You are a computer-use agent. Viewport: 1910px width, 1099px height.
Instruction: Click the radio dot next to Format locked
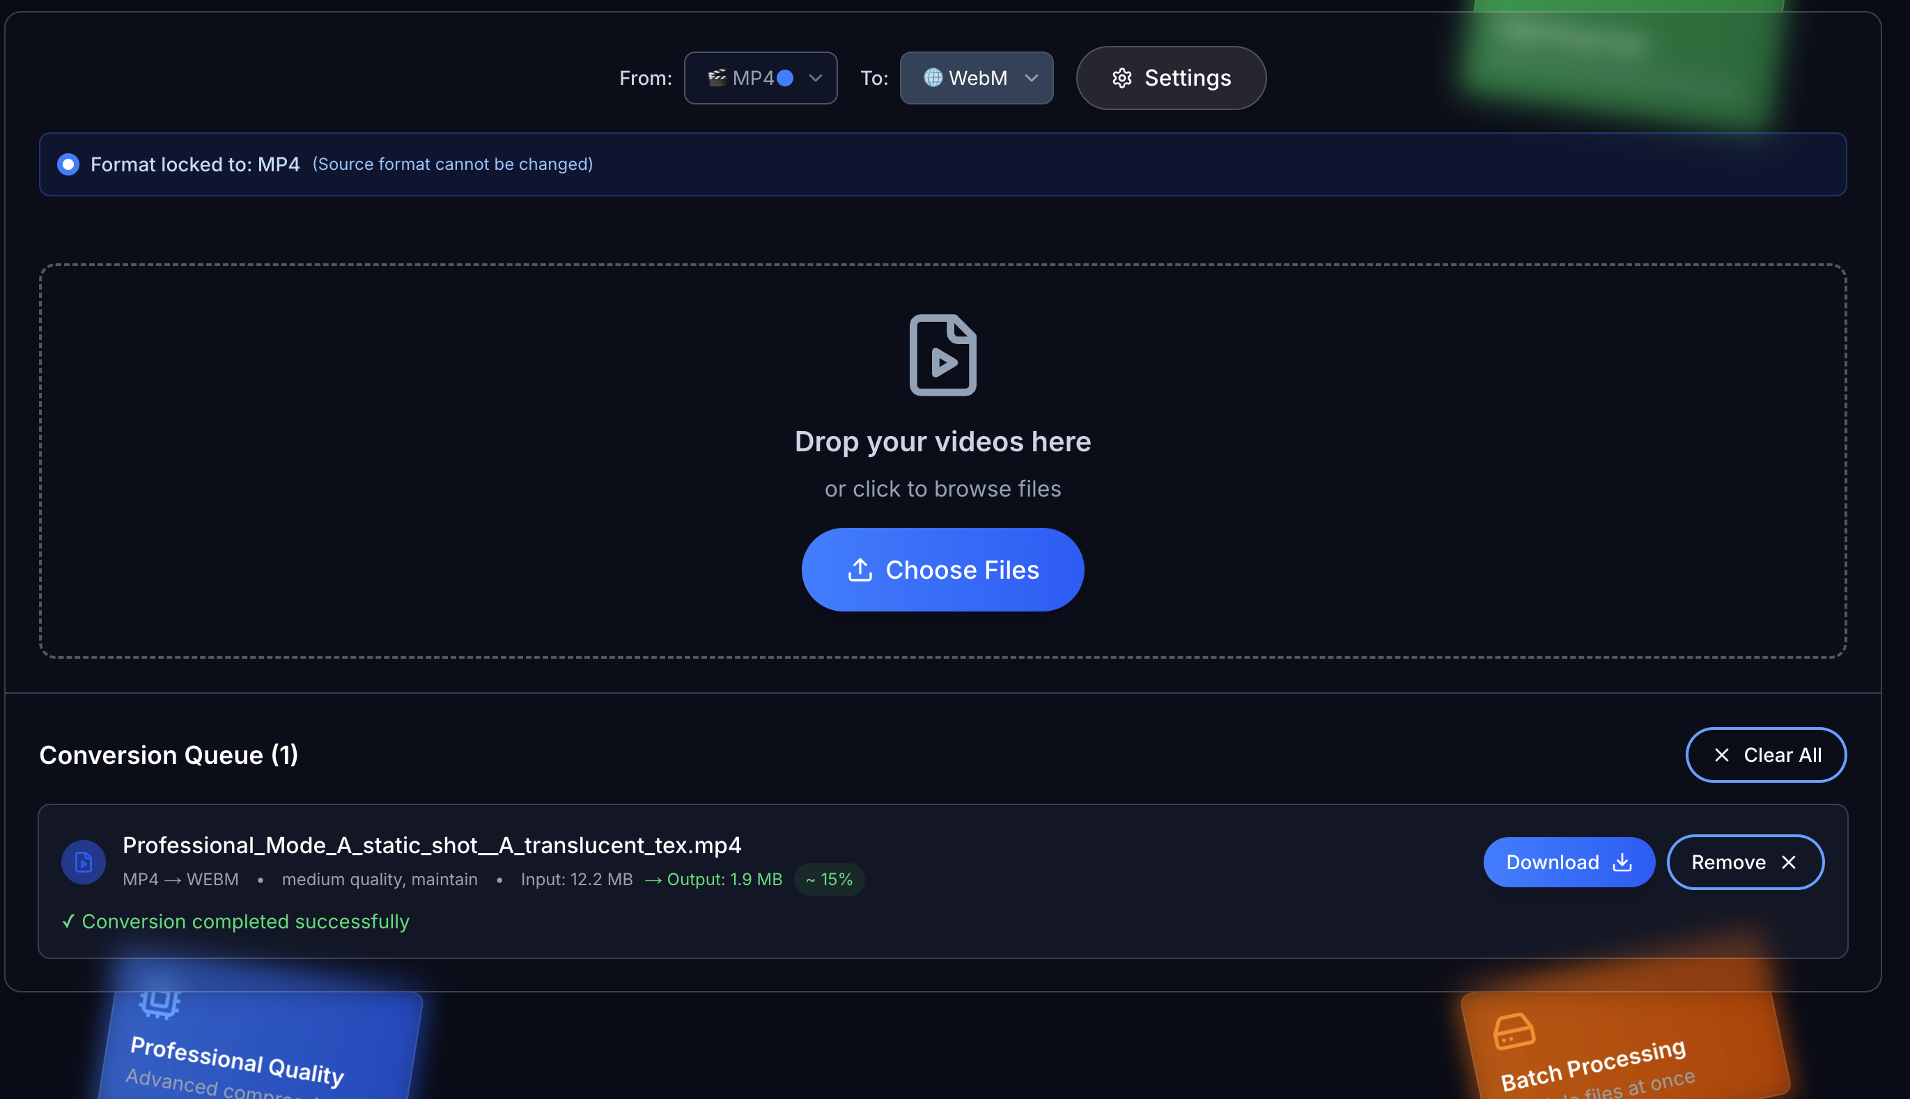68,164
